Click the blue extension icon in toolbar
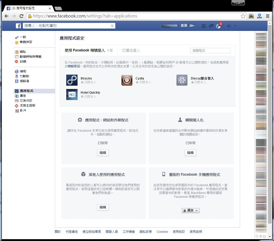The width and height of the screenshot is (274, 241). (x=260, y=16)
